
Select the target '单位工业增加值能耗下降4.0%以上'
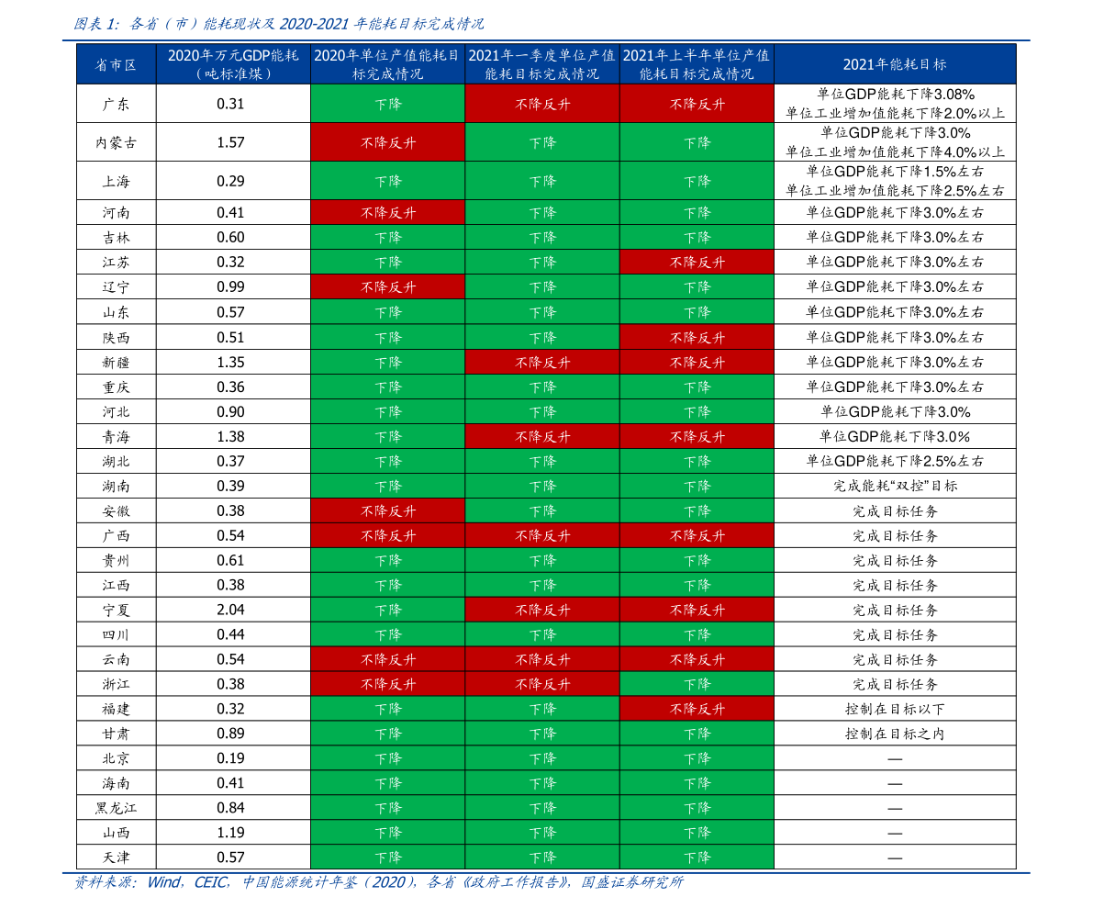(895, 151)
